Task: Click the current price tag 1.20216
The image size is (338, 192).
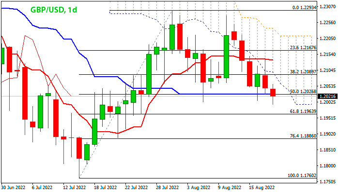Action: [327, 96]
